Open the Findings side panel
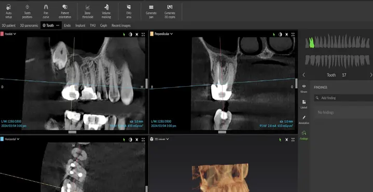The width and height of the screenshot is (373, 192). (x=304, y=135)
